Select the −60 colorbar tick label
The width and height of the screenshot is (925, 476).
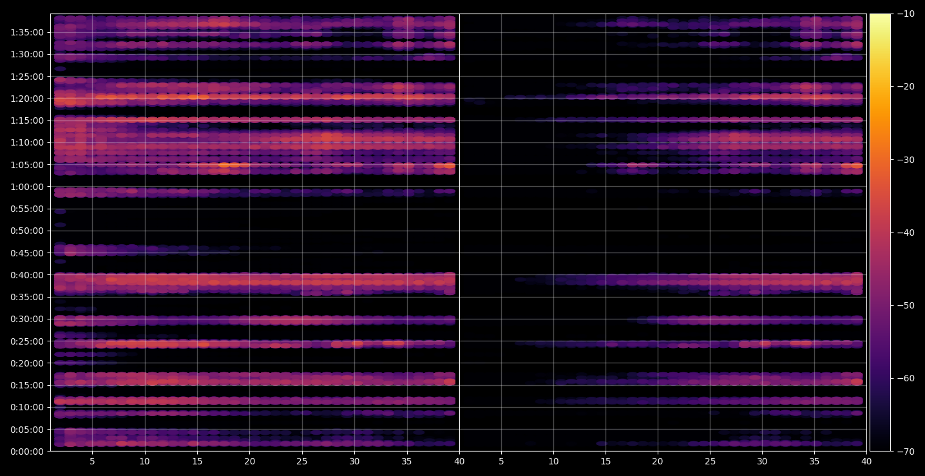pyautogui.click(x=906, y=378)
